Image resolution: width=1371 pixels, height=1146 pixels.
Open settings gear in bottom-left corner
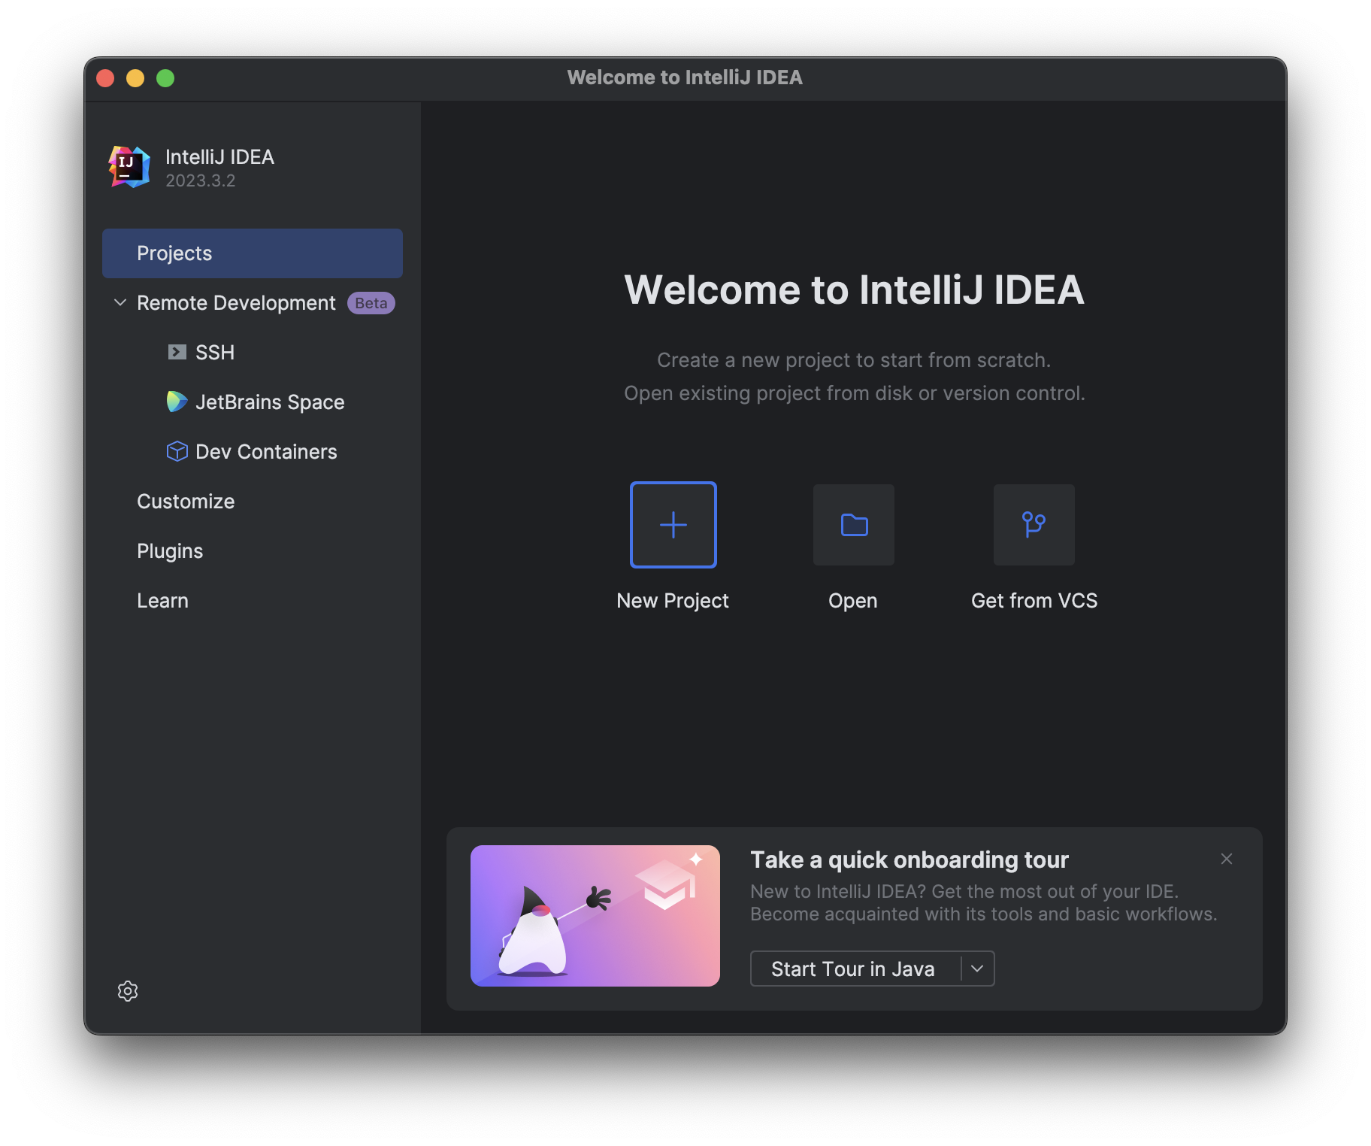(128, 991)
